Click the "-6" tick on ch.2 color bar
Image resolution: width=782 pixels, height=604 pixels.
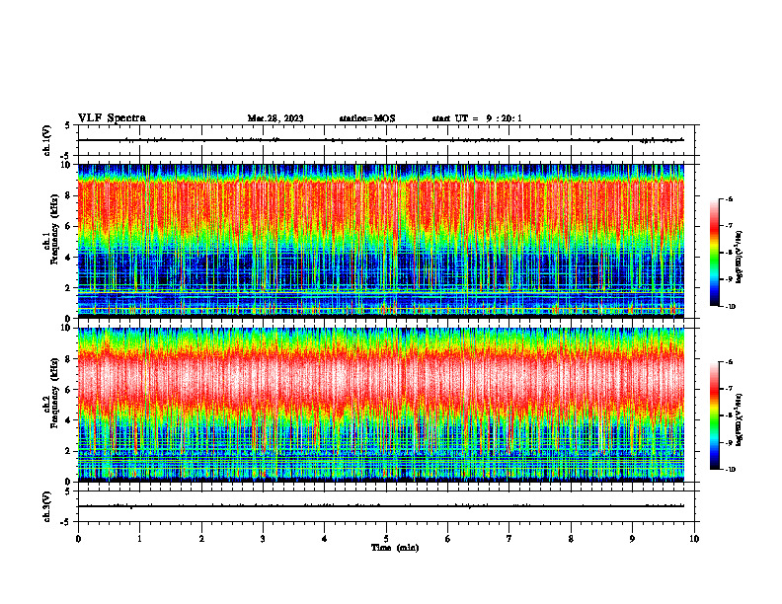click(729, 362)
